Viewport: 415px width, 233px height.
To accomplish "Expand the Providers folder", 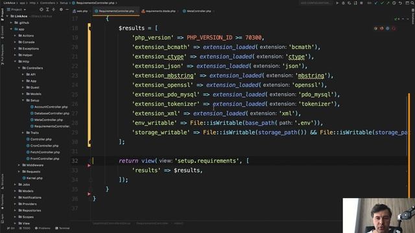I will [15, 204].
